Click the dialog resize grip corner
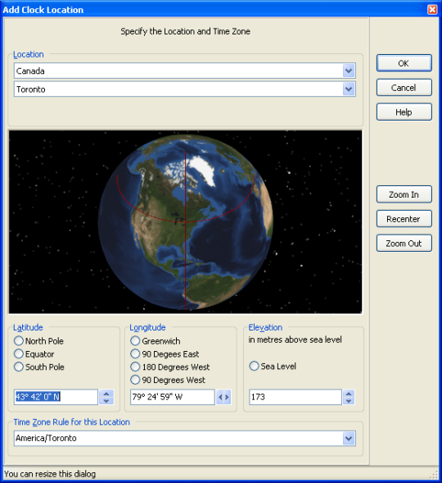 435,475
